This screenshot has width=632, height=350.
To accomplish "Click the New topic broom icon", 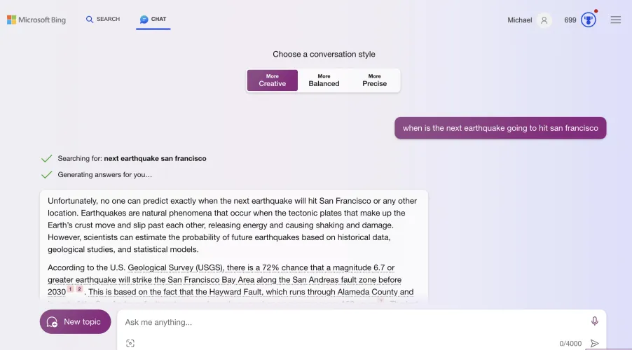I will click(x=52, y=322).
